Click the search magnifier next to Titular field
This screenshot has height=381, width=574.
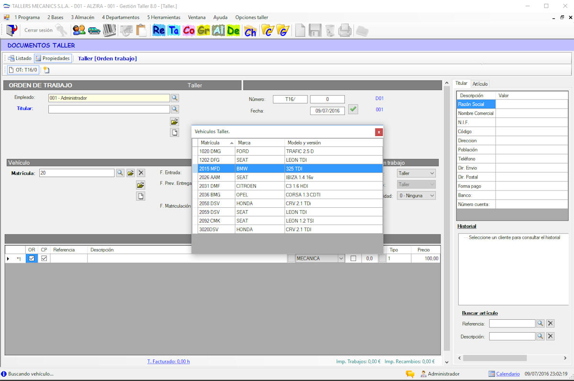pyautogui.click(x=175, y=109)
